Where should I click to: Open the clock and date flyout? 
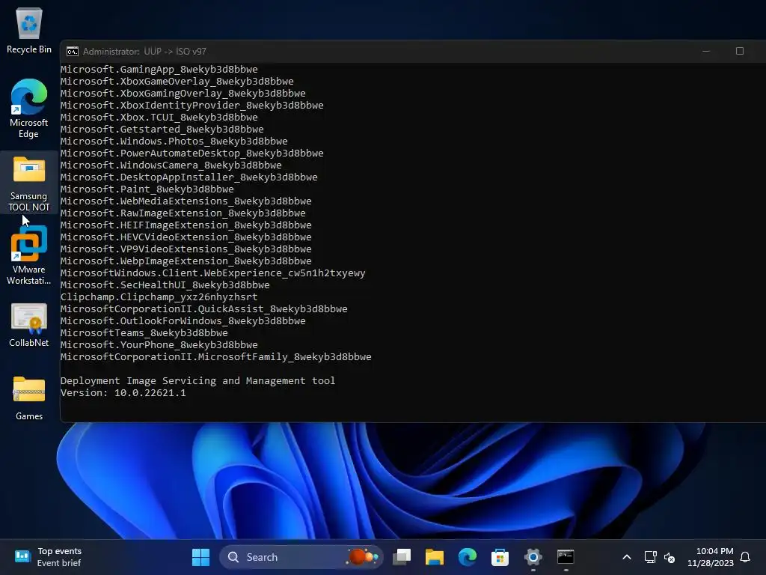pos(711,557)
